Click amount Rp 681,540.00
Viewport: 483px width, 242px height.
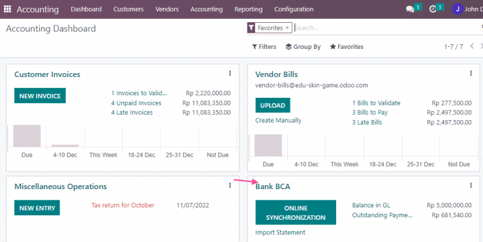tap(452, 215)
